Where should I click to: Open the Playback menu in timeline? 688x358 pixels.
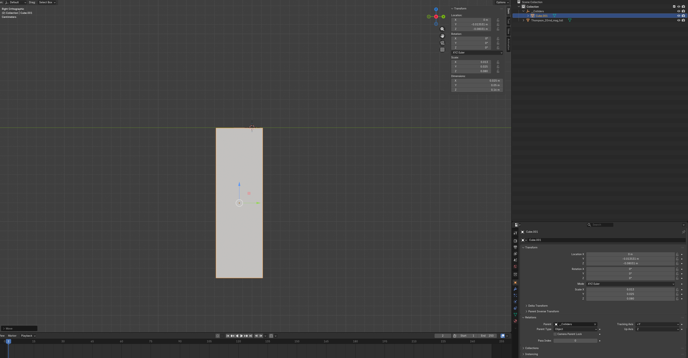click(x=28, y=336)
